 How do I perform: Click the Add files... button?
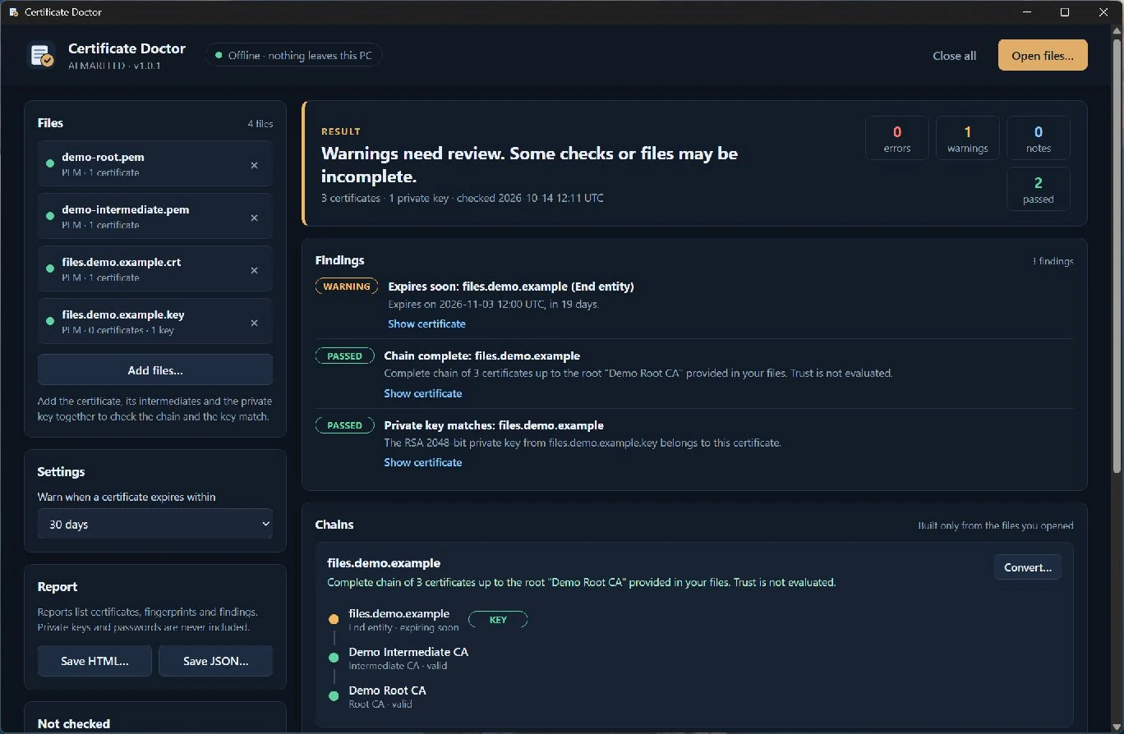pos(155,370)
